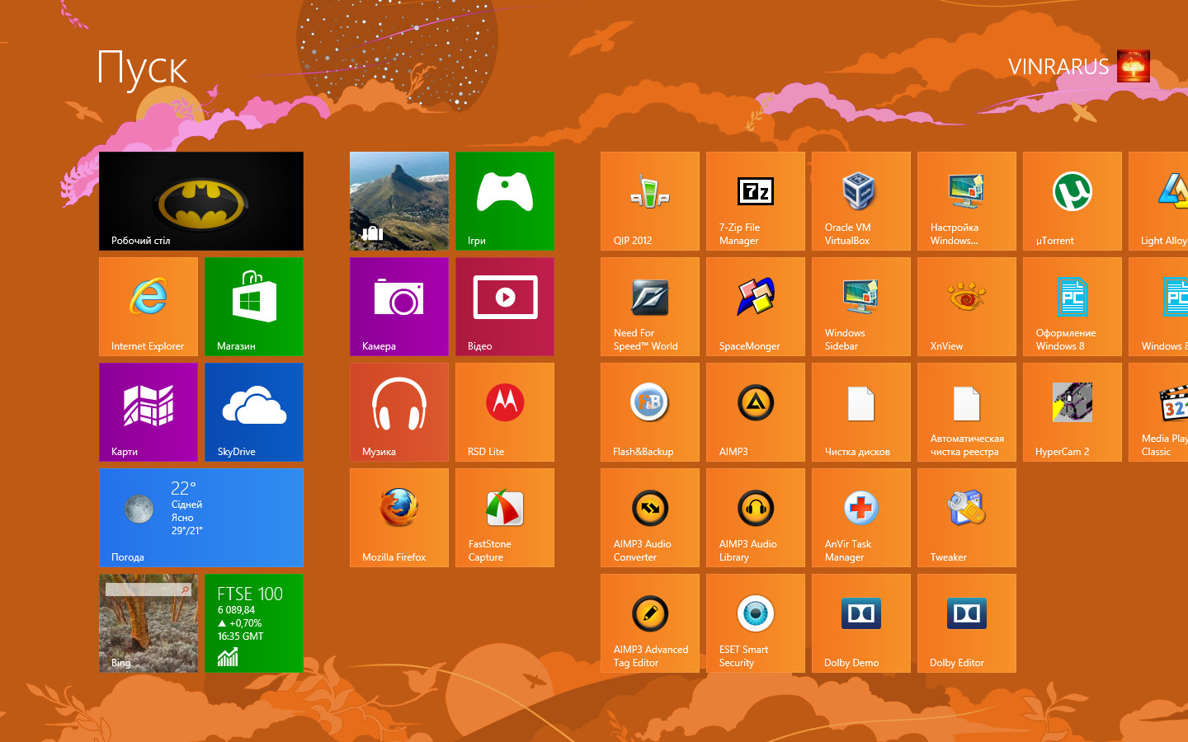
Task: Launch Flash&Backup tile
Action: pyautogui.click(x=650, y=412)
